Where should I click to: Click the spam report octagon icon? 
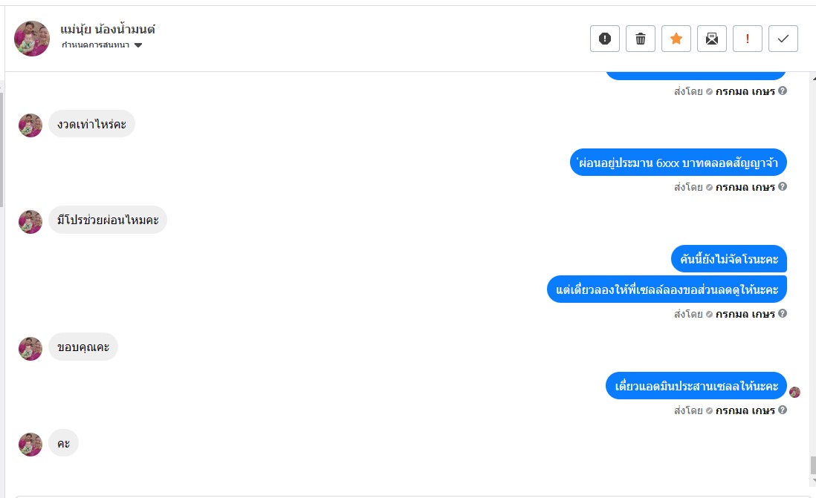(604, 39)
